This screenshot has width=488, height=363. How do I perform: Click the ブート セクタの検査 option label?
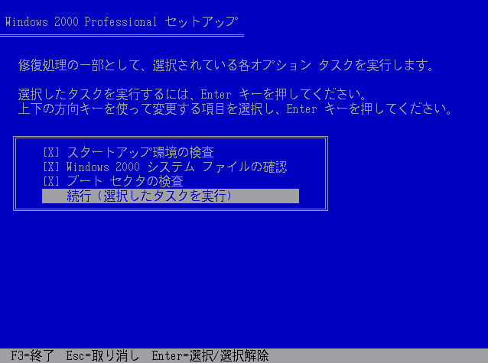pyautogui.click(x=125, y=181)
